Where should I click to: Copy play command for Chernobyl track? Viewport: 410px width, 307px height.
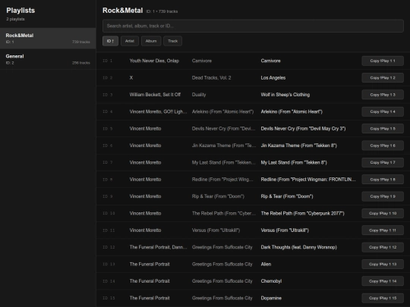383,281
